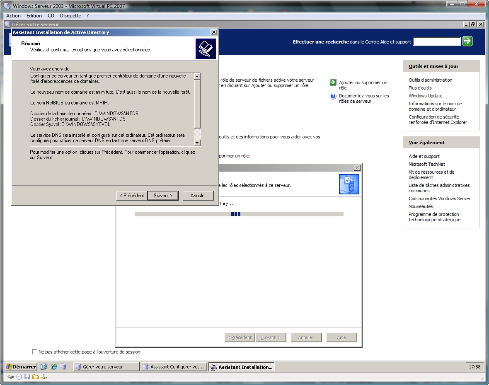489x385 pixels.
Task: Click the summary box scroll-down arrow
Action: point(197,143)
